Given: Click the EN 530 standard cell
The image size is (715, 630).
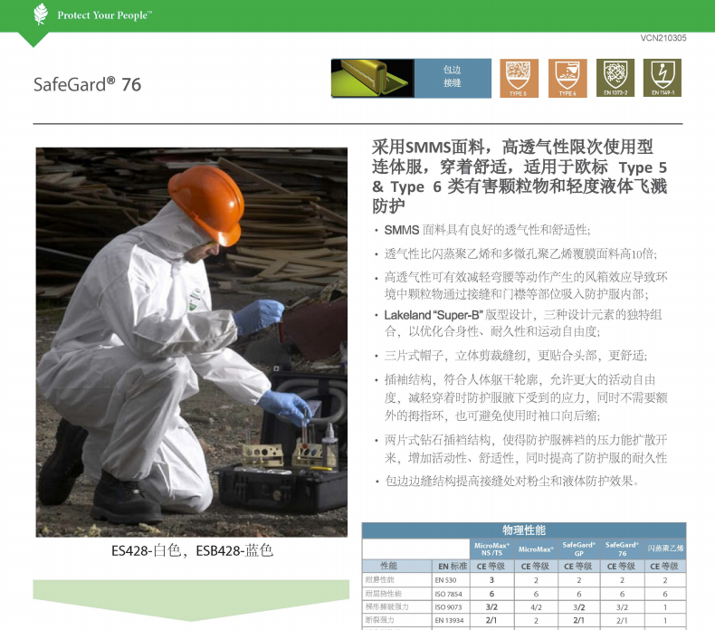Looking at the screenshot, I should [x=450, y=579].
